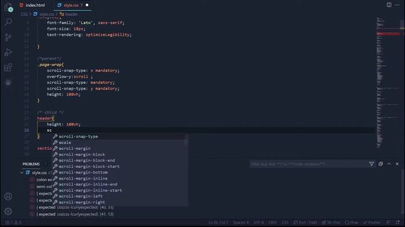The height and width of the screenshot is (227, 405).
Task: Click the feedback icon in status bar
Action: pos(388,223)
